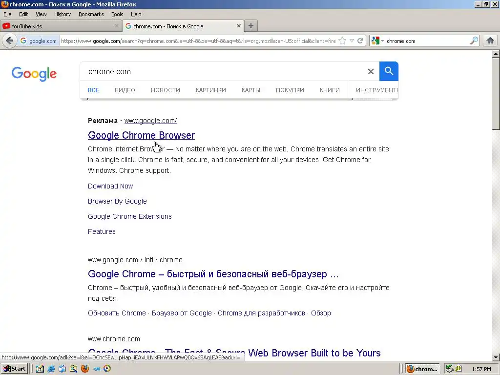500x375 pixels.
Task: Click the system tray clock 1:57 PM
Action: point(481,369)
